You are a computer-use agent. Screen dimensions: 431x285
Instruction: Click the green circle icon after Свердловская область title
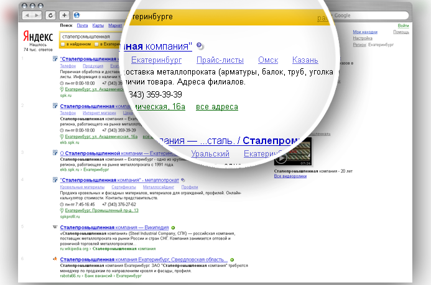click(232, 260)
